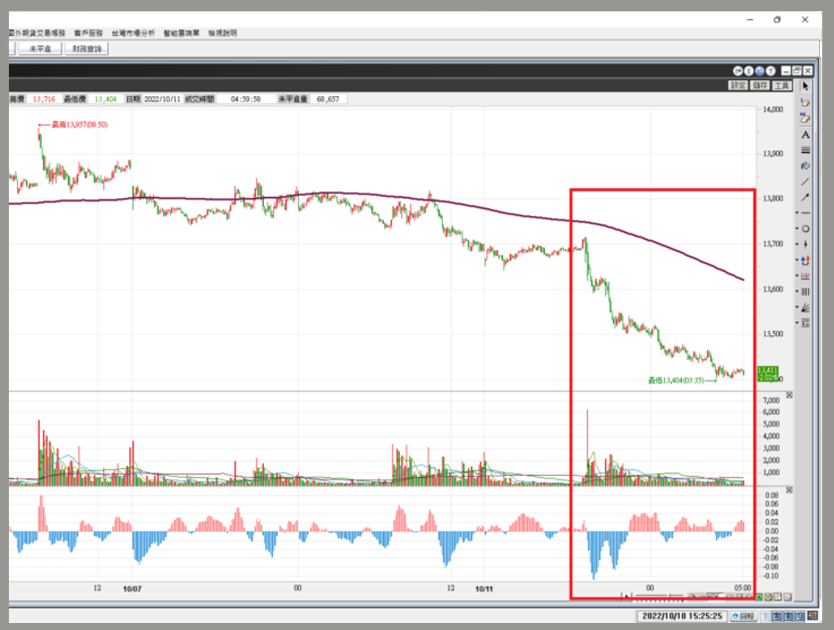
Task: Click the zoom slider at chart bottom
Action: tap(658, 596)
